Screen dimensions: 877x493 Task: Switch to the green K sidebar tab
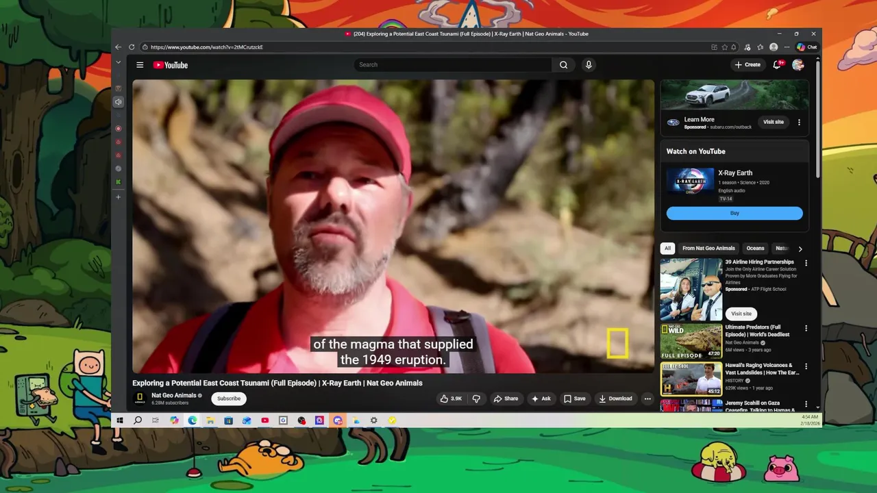[118, 182]
